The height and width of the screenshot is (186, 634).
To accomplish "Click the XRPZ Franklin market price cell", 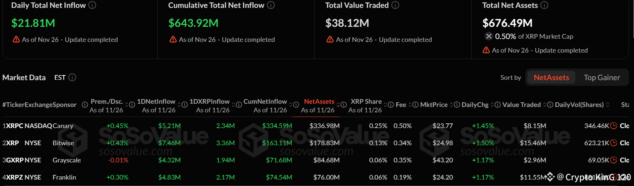I will [x=443, y=177].
